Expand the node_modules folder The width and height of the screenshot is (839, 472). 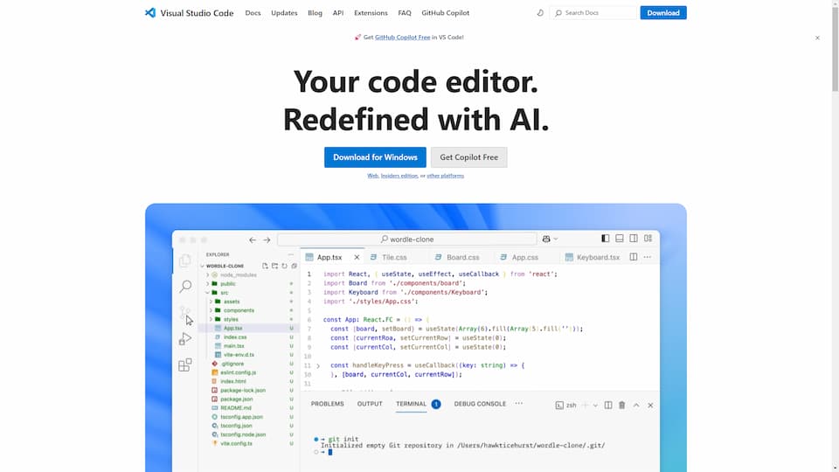pos(208,275)
